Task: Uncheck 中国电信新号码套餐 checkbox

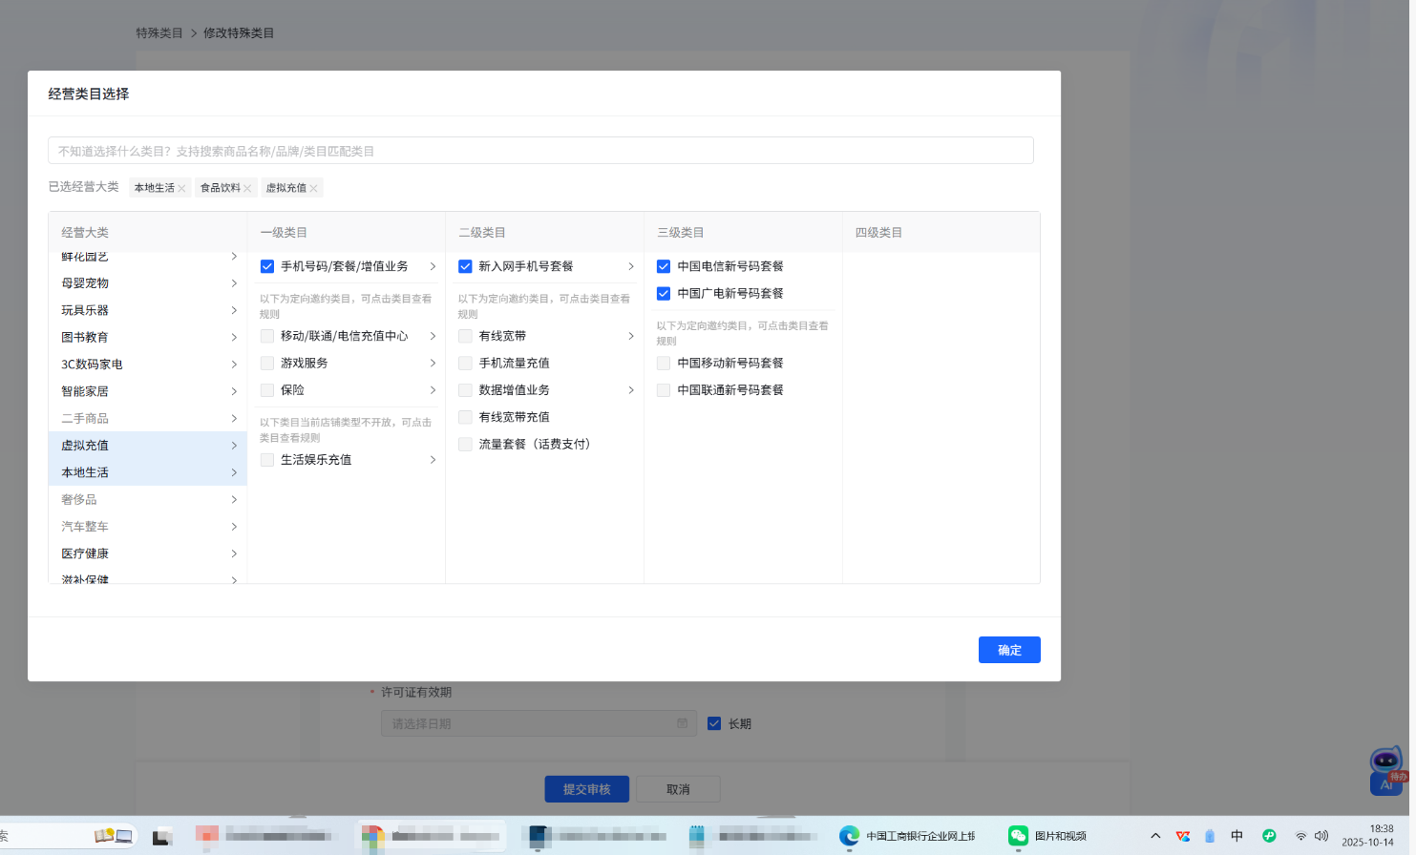Action: (x=664, y=266)
